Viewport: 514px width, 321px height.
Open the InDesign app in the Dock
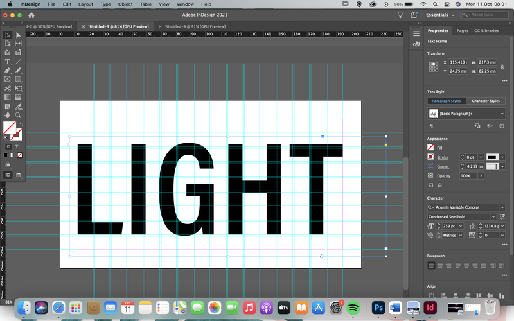click(x=430, y=308)
